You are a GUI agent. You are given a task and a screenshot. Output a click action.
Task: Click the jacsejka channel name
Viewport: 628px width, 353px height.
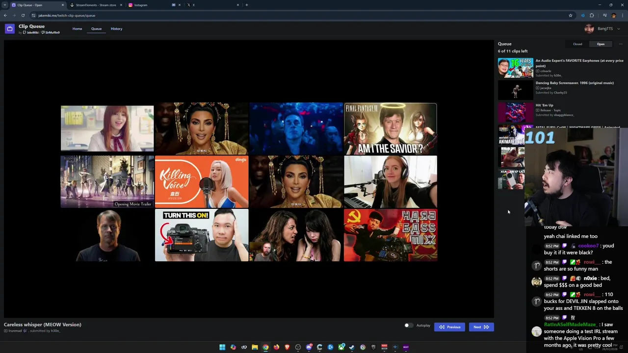tap(546, 88)
